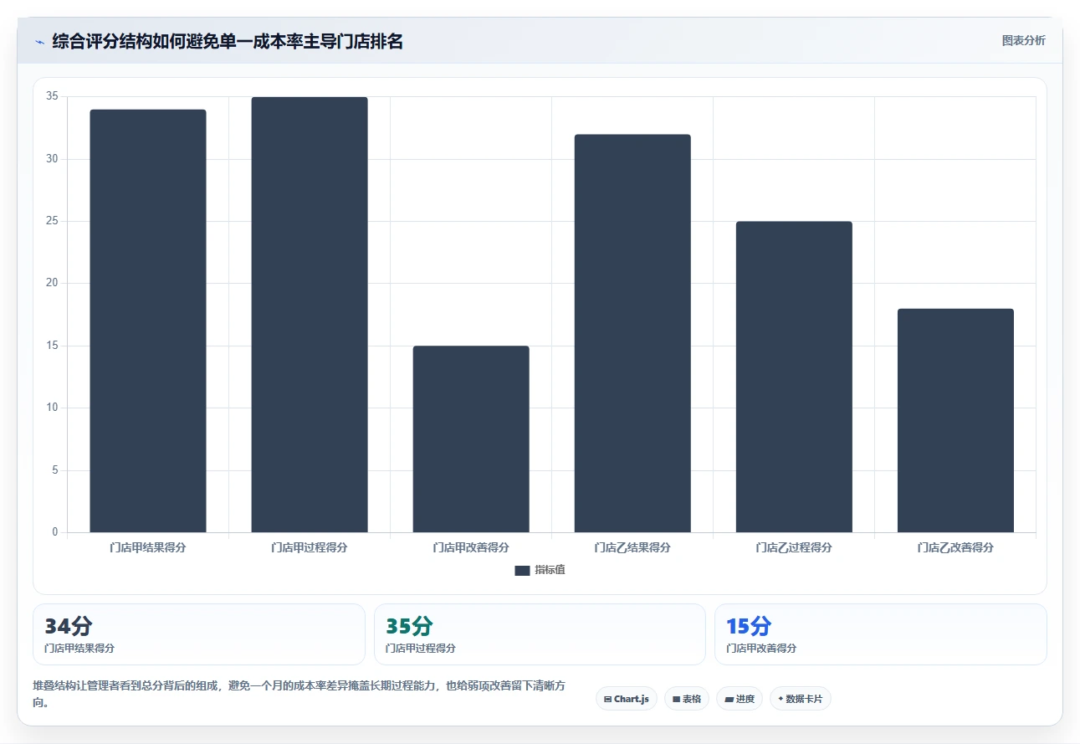
Task: Click the y-axis value 20
Action: (x=52, y=284)
